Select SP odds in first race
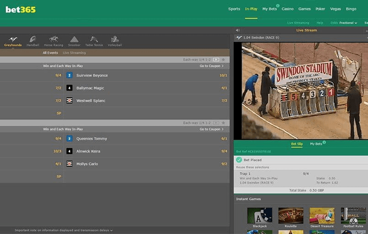 [59, 113]
